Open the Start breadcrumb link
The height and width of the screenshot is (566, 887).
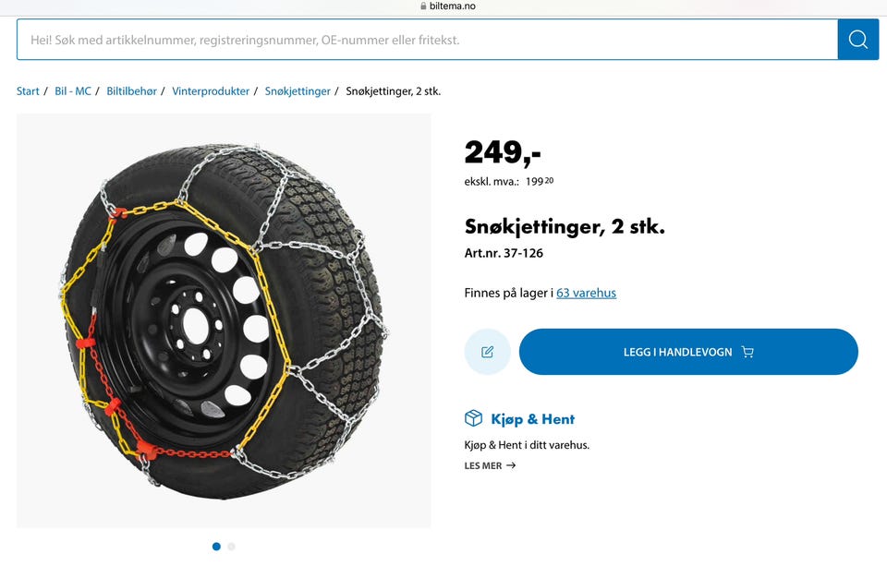pos(28,91)
